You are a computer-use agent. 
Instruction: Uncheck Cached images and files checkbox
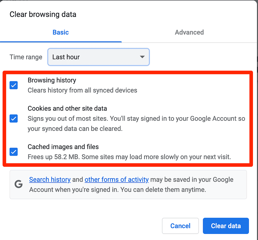pyautogui.click(x=14, y=152)
